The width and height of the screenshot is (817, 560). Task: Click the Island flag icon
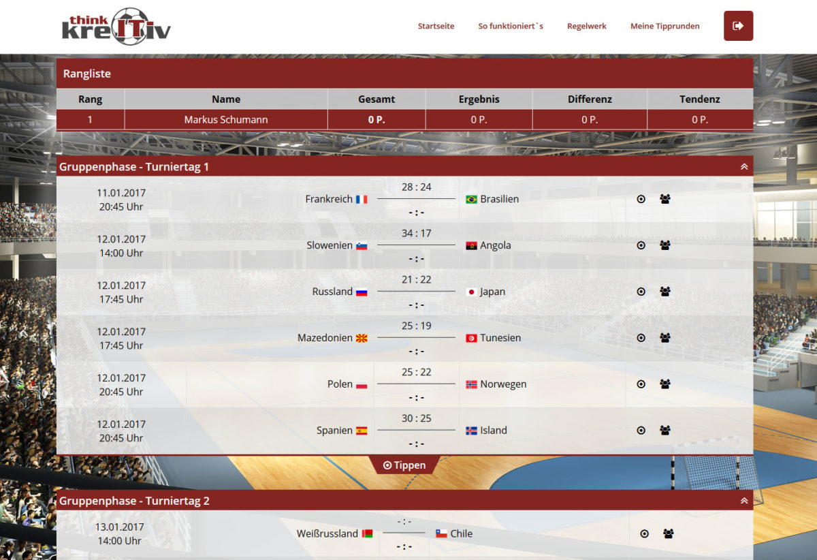pyautogui.click(x=471, y=431)
